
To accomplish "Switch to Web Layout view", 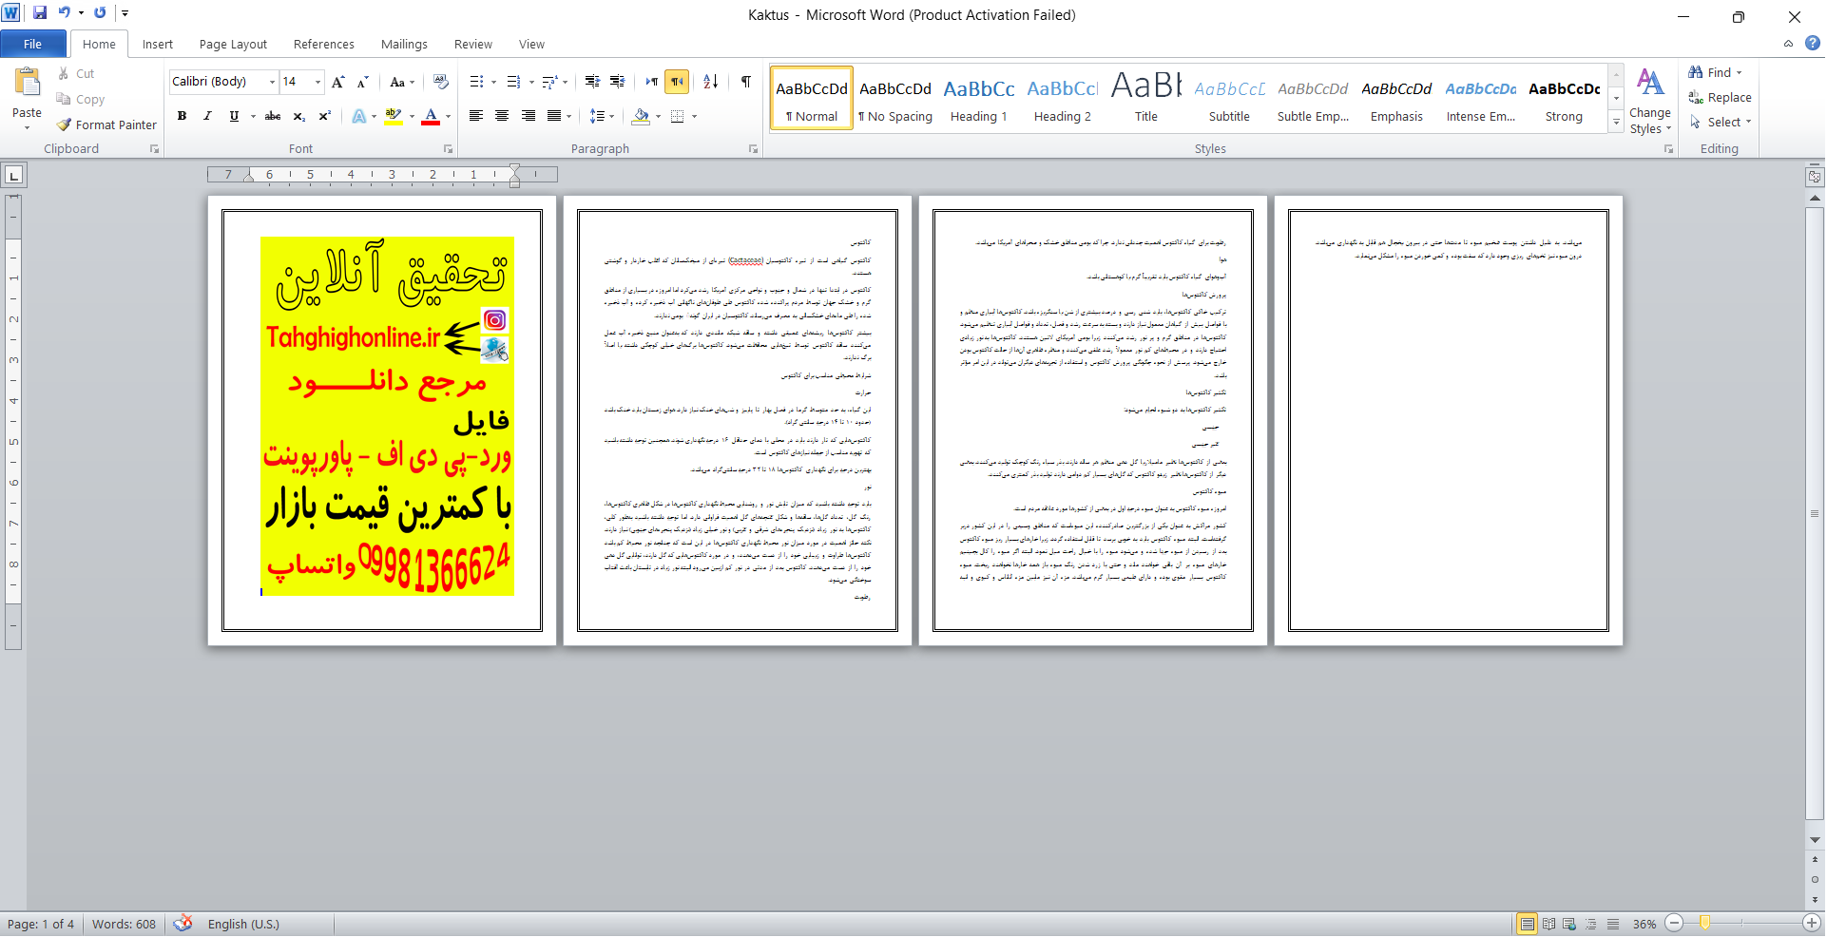I will (1569, 924).
